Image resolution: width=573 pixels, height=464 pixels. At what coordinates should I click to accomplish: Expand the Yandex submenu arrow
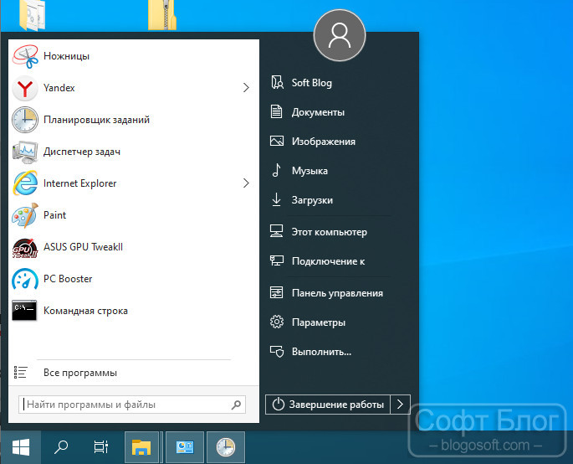pos(246,88)
